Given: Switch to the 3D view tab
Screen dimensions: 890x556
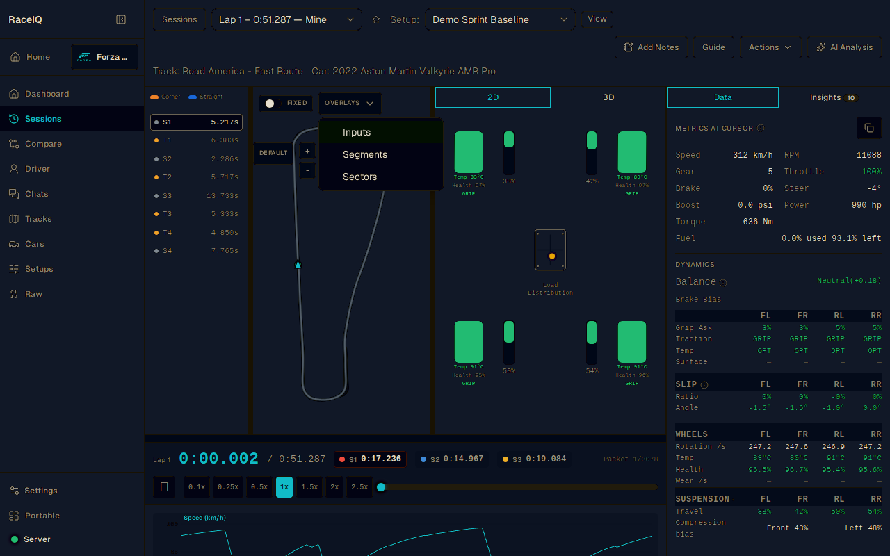Looking at the screenshot, I should pyautogui.click(x=608, y=97).
